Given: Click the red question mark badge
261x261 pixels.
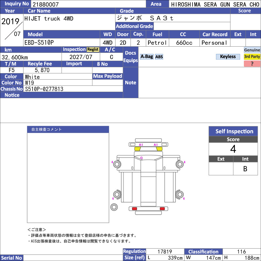Looking at the screenshot, I should 252,64.
